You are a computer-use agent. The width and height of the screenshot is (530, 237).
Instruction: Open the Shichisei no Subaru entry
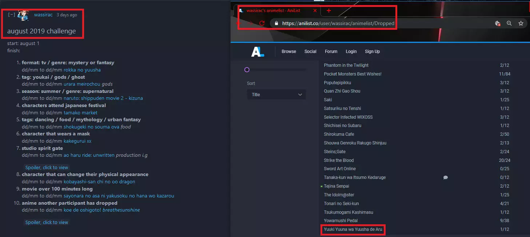(343, 126)
